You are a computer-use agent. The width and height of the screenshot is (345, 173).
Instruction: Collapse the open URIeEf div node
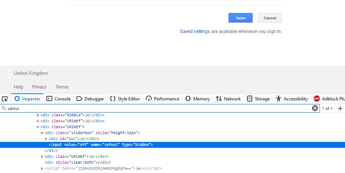click(38, 127)
